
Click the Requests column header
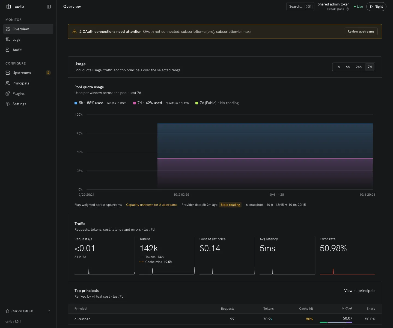[x=228, y=309]
